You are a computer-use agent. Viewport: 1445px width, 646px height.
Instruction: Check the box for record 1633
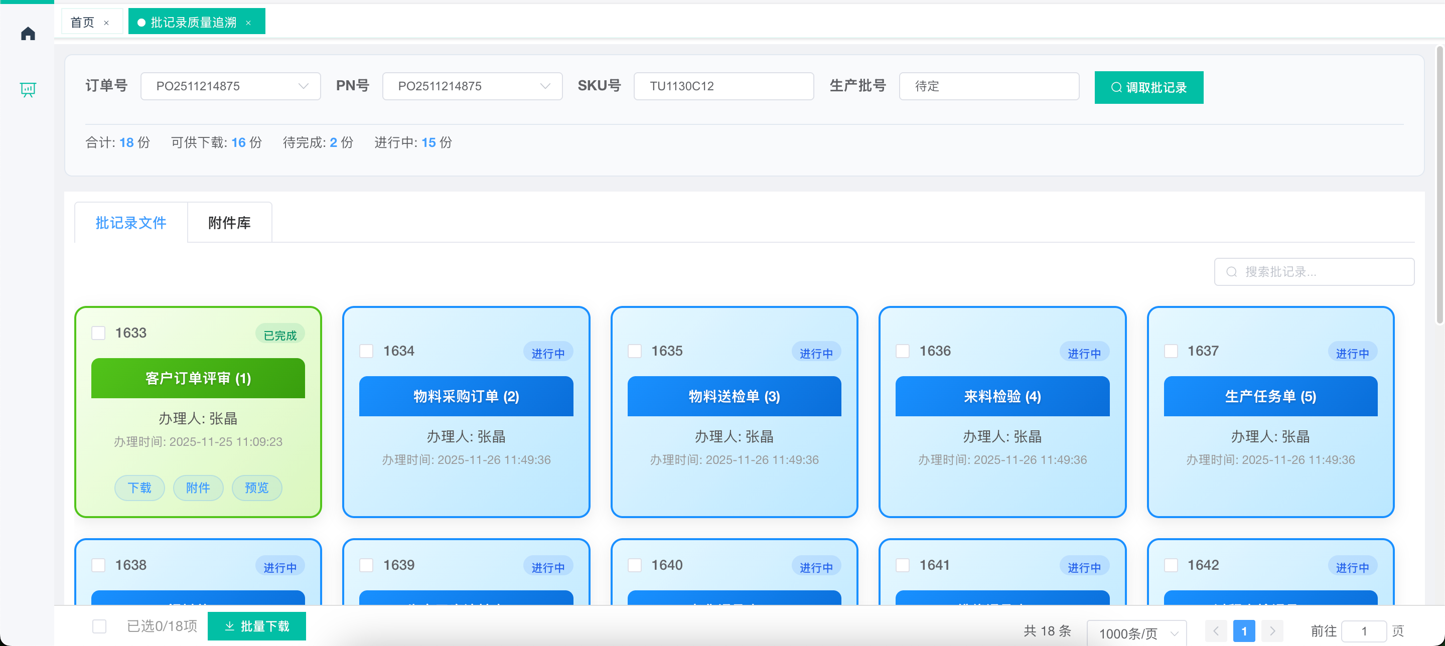pyautogui.click(x=99, y=333)
